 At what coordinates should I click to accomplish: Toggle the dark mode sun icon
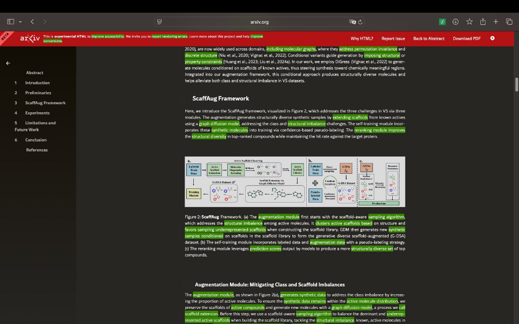pyautogui.click(x=492, y=39)
